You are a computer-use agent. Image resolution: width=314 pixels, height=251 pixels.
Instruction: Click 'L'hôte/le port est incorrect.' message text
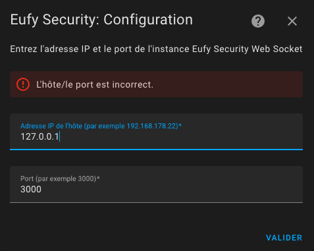tap(95, 84)
